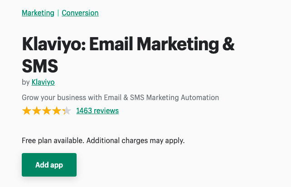Select the fourth gold rating star
The height and width of the screenshot is (187, 291).
click(56, 110)
